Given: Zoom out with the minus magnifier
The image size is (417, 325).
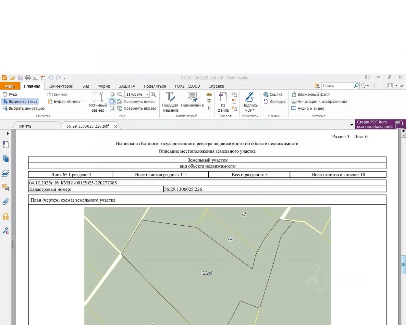Looking at the screenshot, I should pos(120,94).
